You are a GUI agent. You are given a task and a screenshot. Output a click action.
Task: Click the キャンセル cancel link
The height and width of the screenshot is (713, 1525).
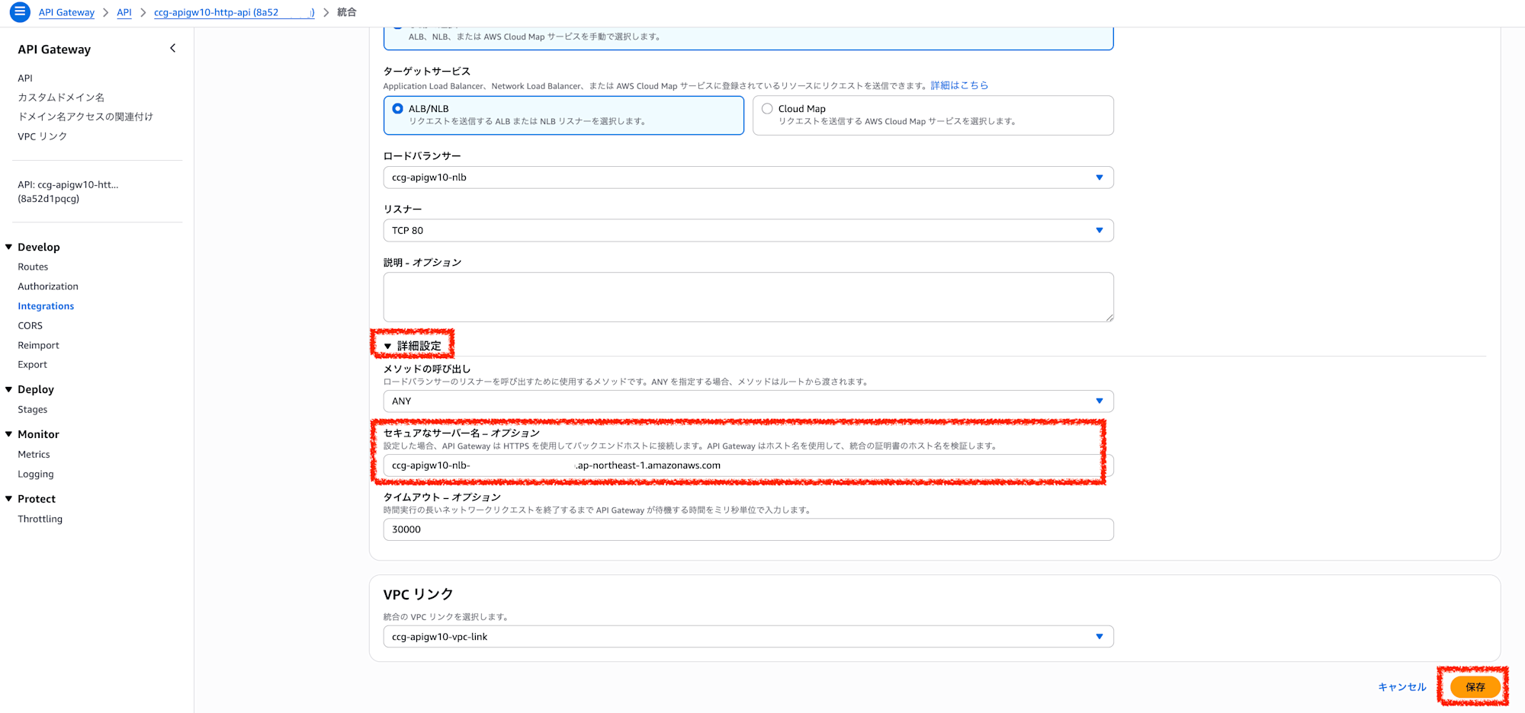point(1401,687)
